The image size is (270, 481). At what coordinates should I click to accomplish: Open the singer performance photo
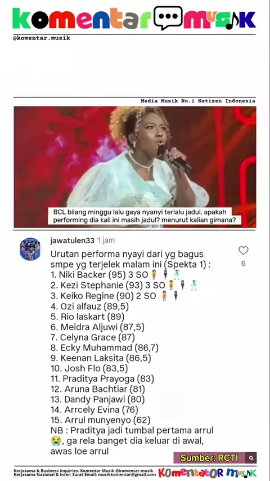pyautogui.click(x=135, y=167)
